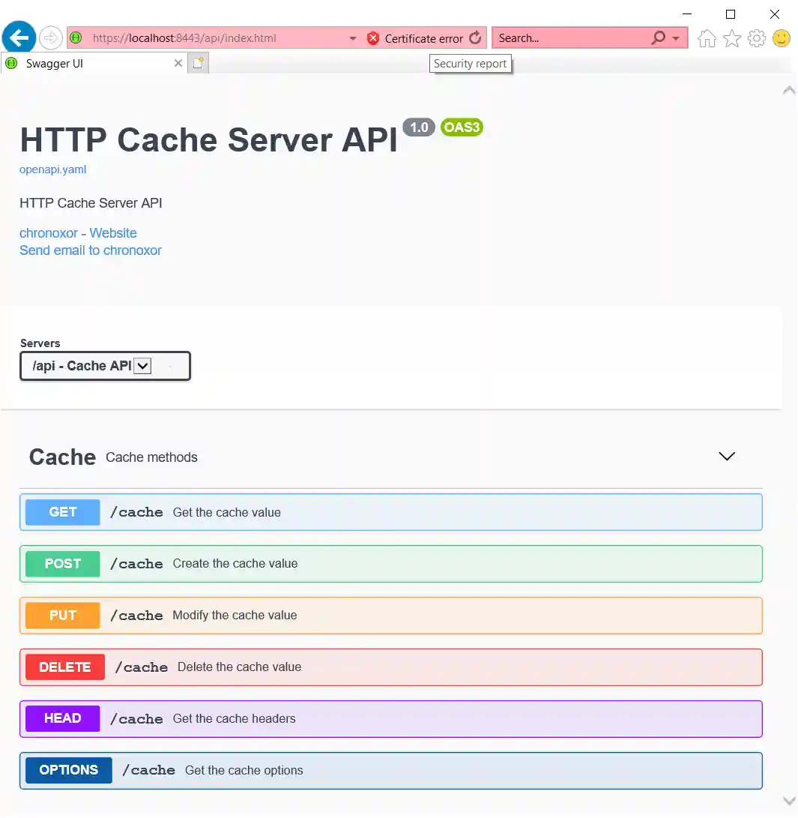
Task: Click the search magnifier icon
Action: pyautogui.click(x=657, y=37)
